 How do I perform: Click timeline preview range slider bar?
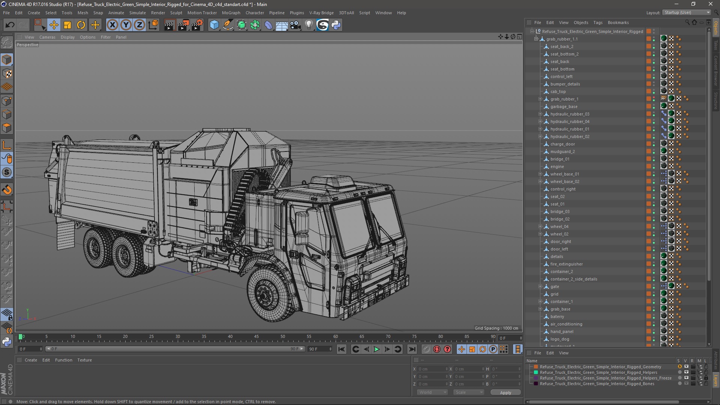[x=175, y=349]
